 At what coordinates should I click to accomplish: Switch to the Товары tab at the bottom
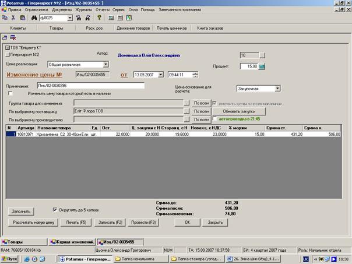pos(23,242)
